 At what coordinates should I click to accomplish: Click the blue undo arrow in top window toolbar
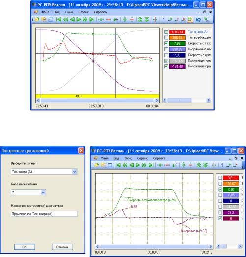(x=198, y=19)
